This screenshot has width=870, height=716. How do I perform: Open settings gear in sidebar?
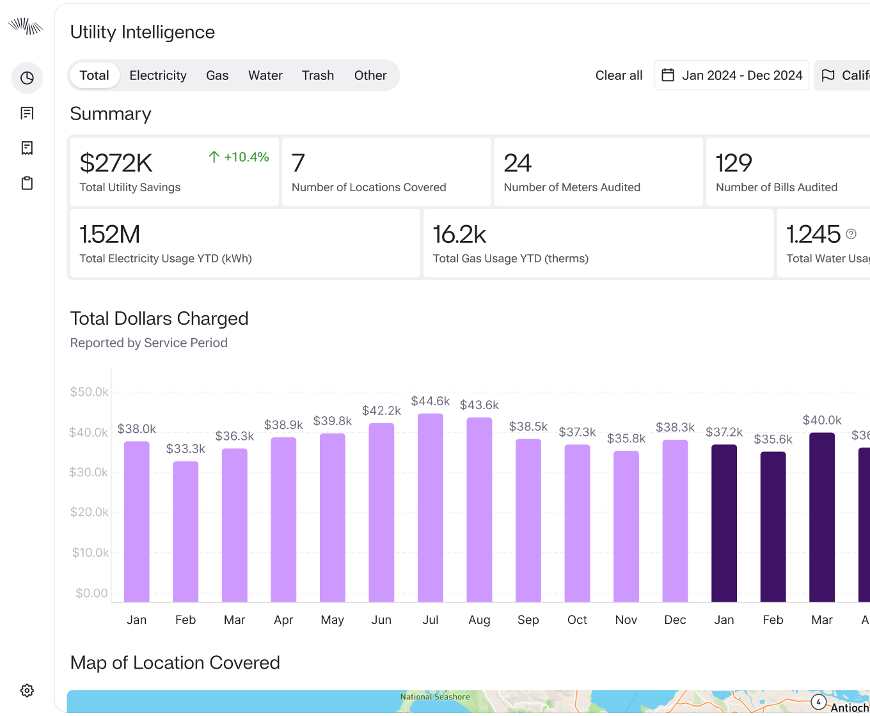tap(27, 690)
